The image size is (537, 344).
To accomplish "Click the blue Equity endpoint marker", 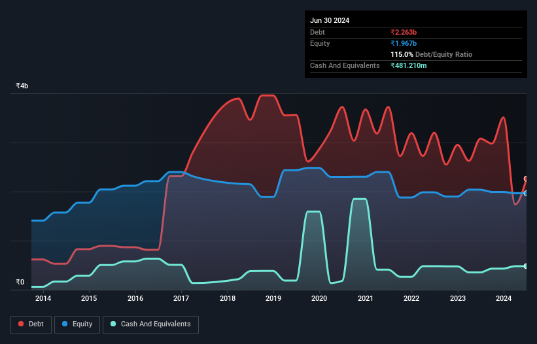I will (x=526, y=194).
